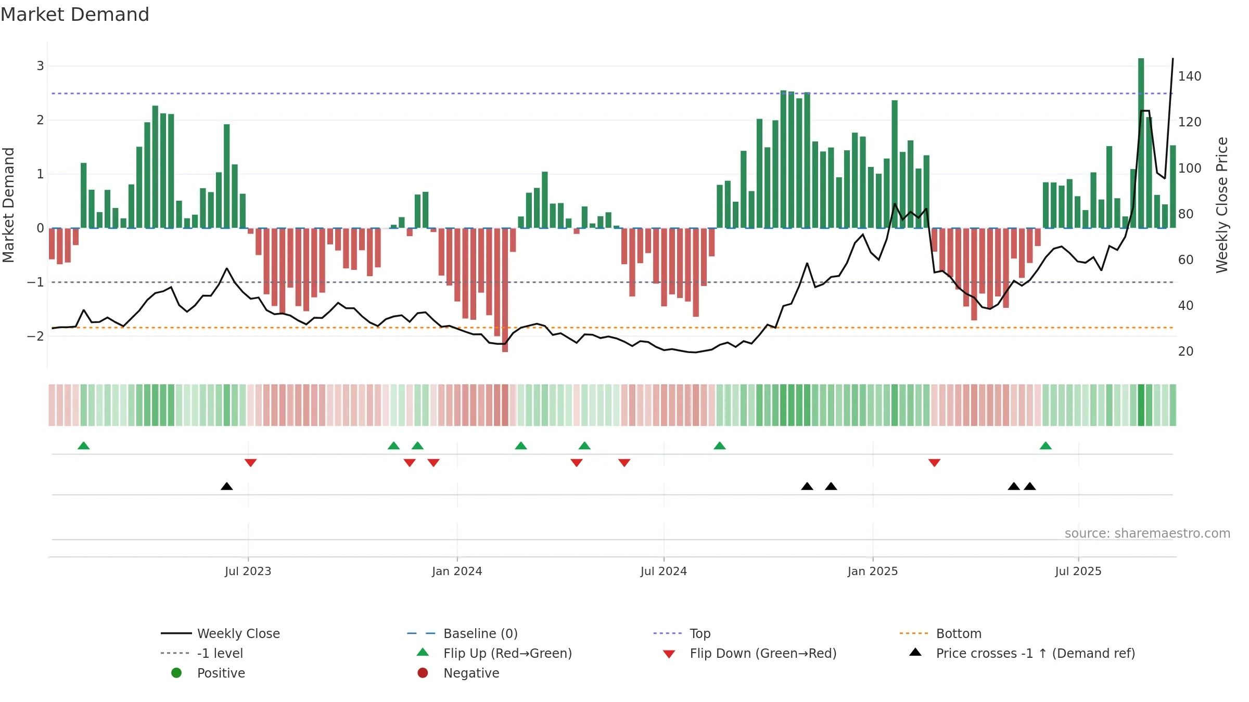
Task: Click the Jul 2023 axis label
Action: [248, 571]
